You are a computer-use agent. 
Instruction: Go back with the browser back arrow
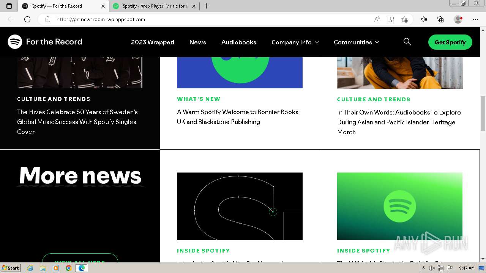[x=11, y=19]
